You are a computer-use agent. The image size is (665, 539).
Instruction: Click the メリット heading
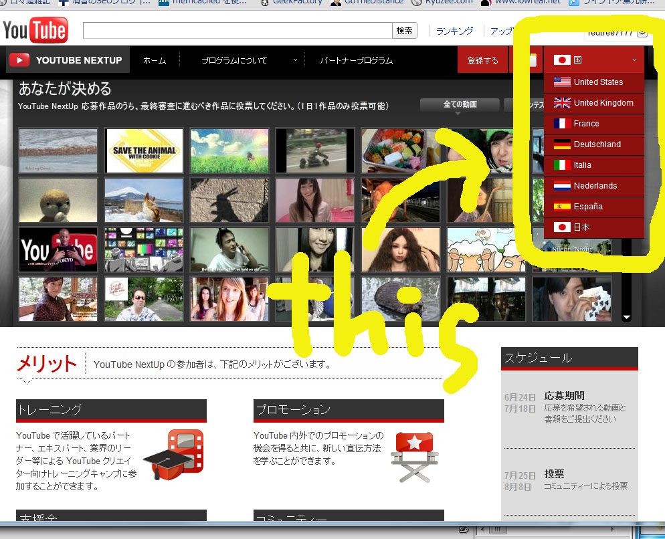point(47,363)
